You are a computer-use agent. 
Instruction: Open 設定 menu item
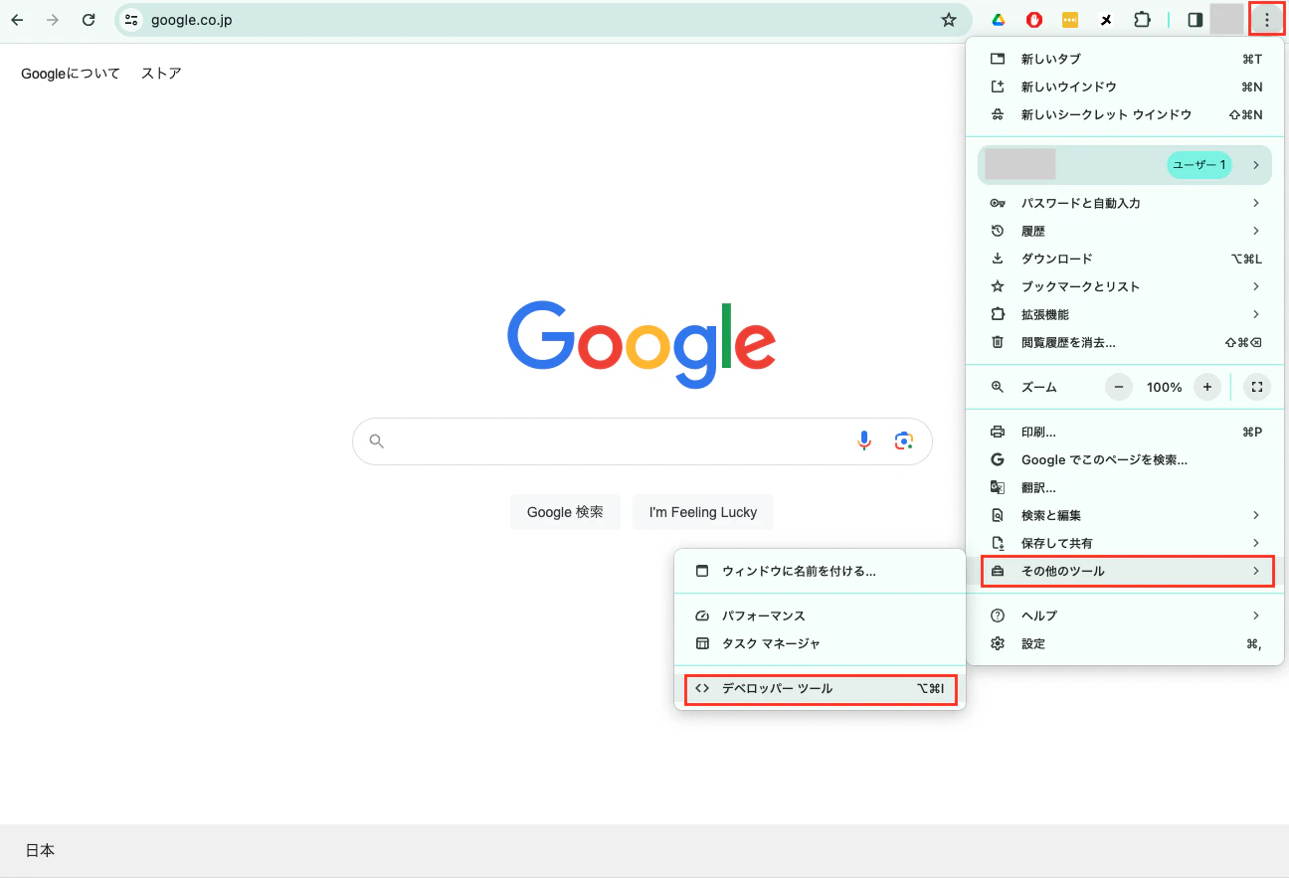click(1127, 643)
